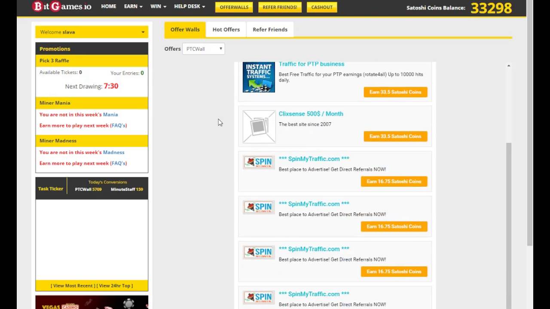Open the Mania link
Viewport: 550px width, 309px height.
[110, 115]
